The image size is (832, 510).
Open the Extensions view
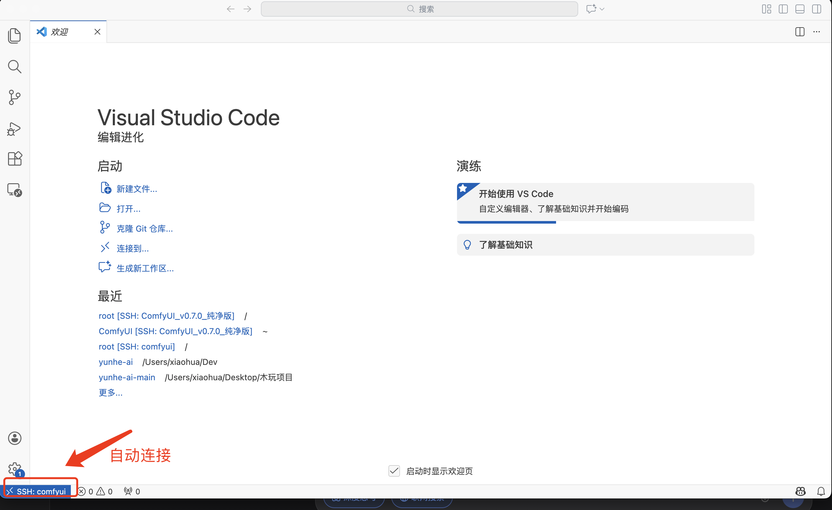pos(14,158)
